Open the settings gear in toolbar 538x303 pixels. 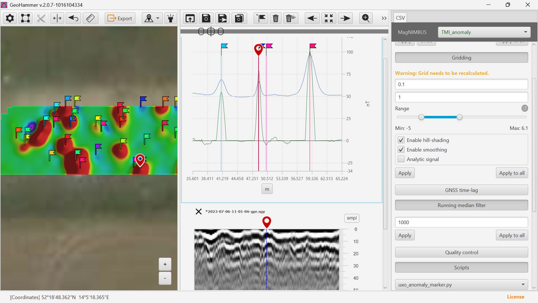click(x=10, y=18)
